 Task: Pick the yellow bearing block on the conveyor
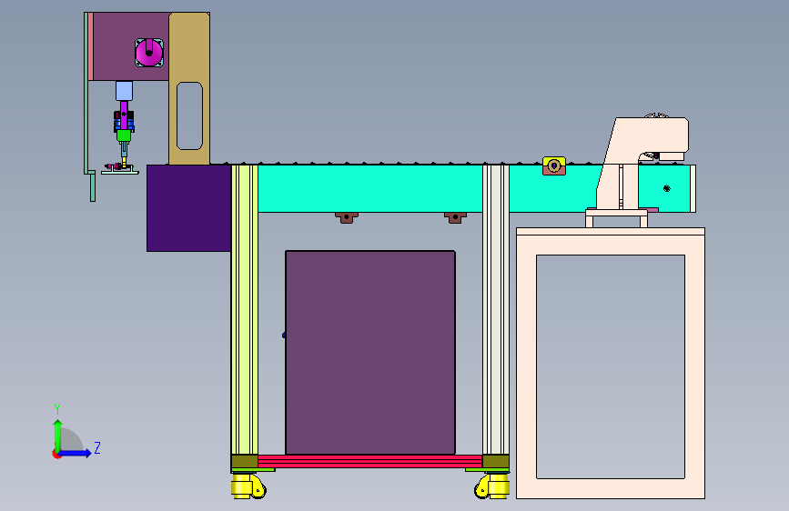(554, 165)
